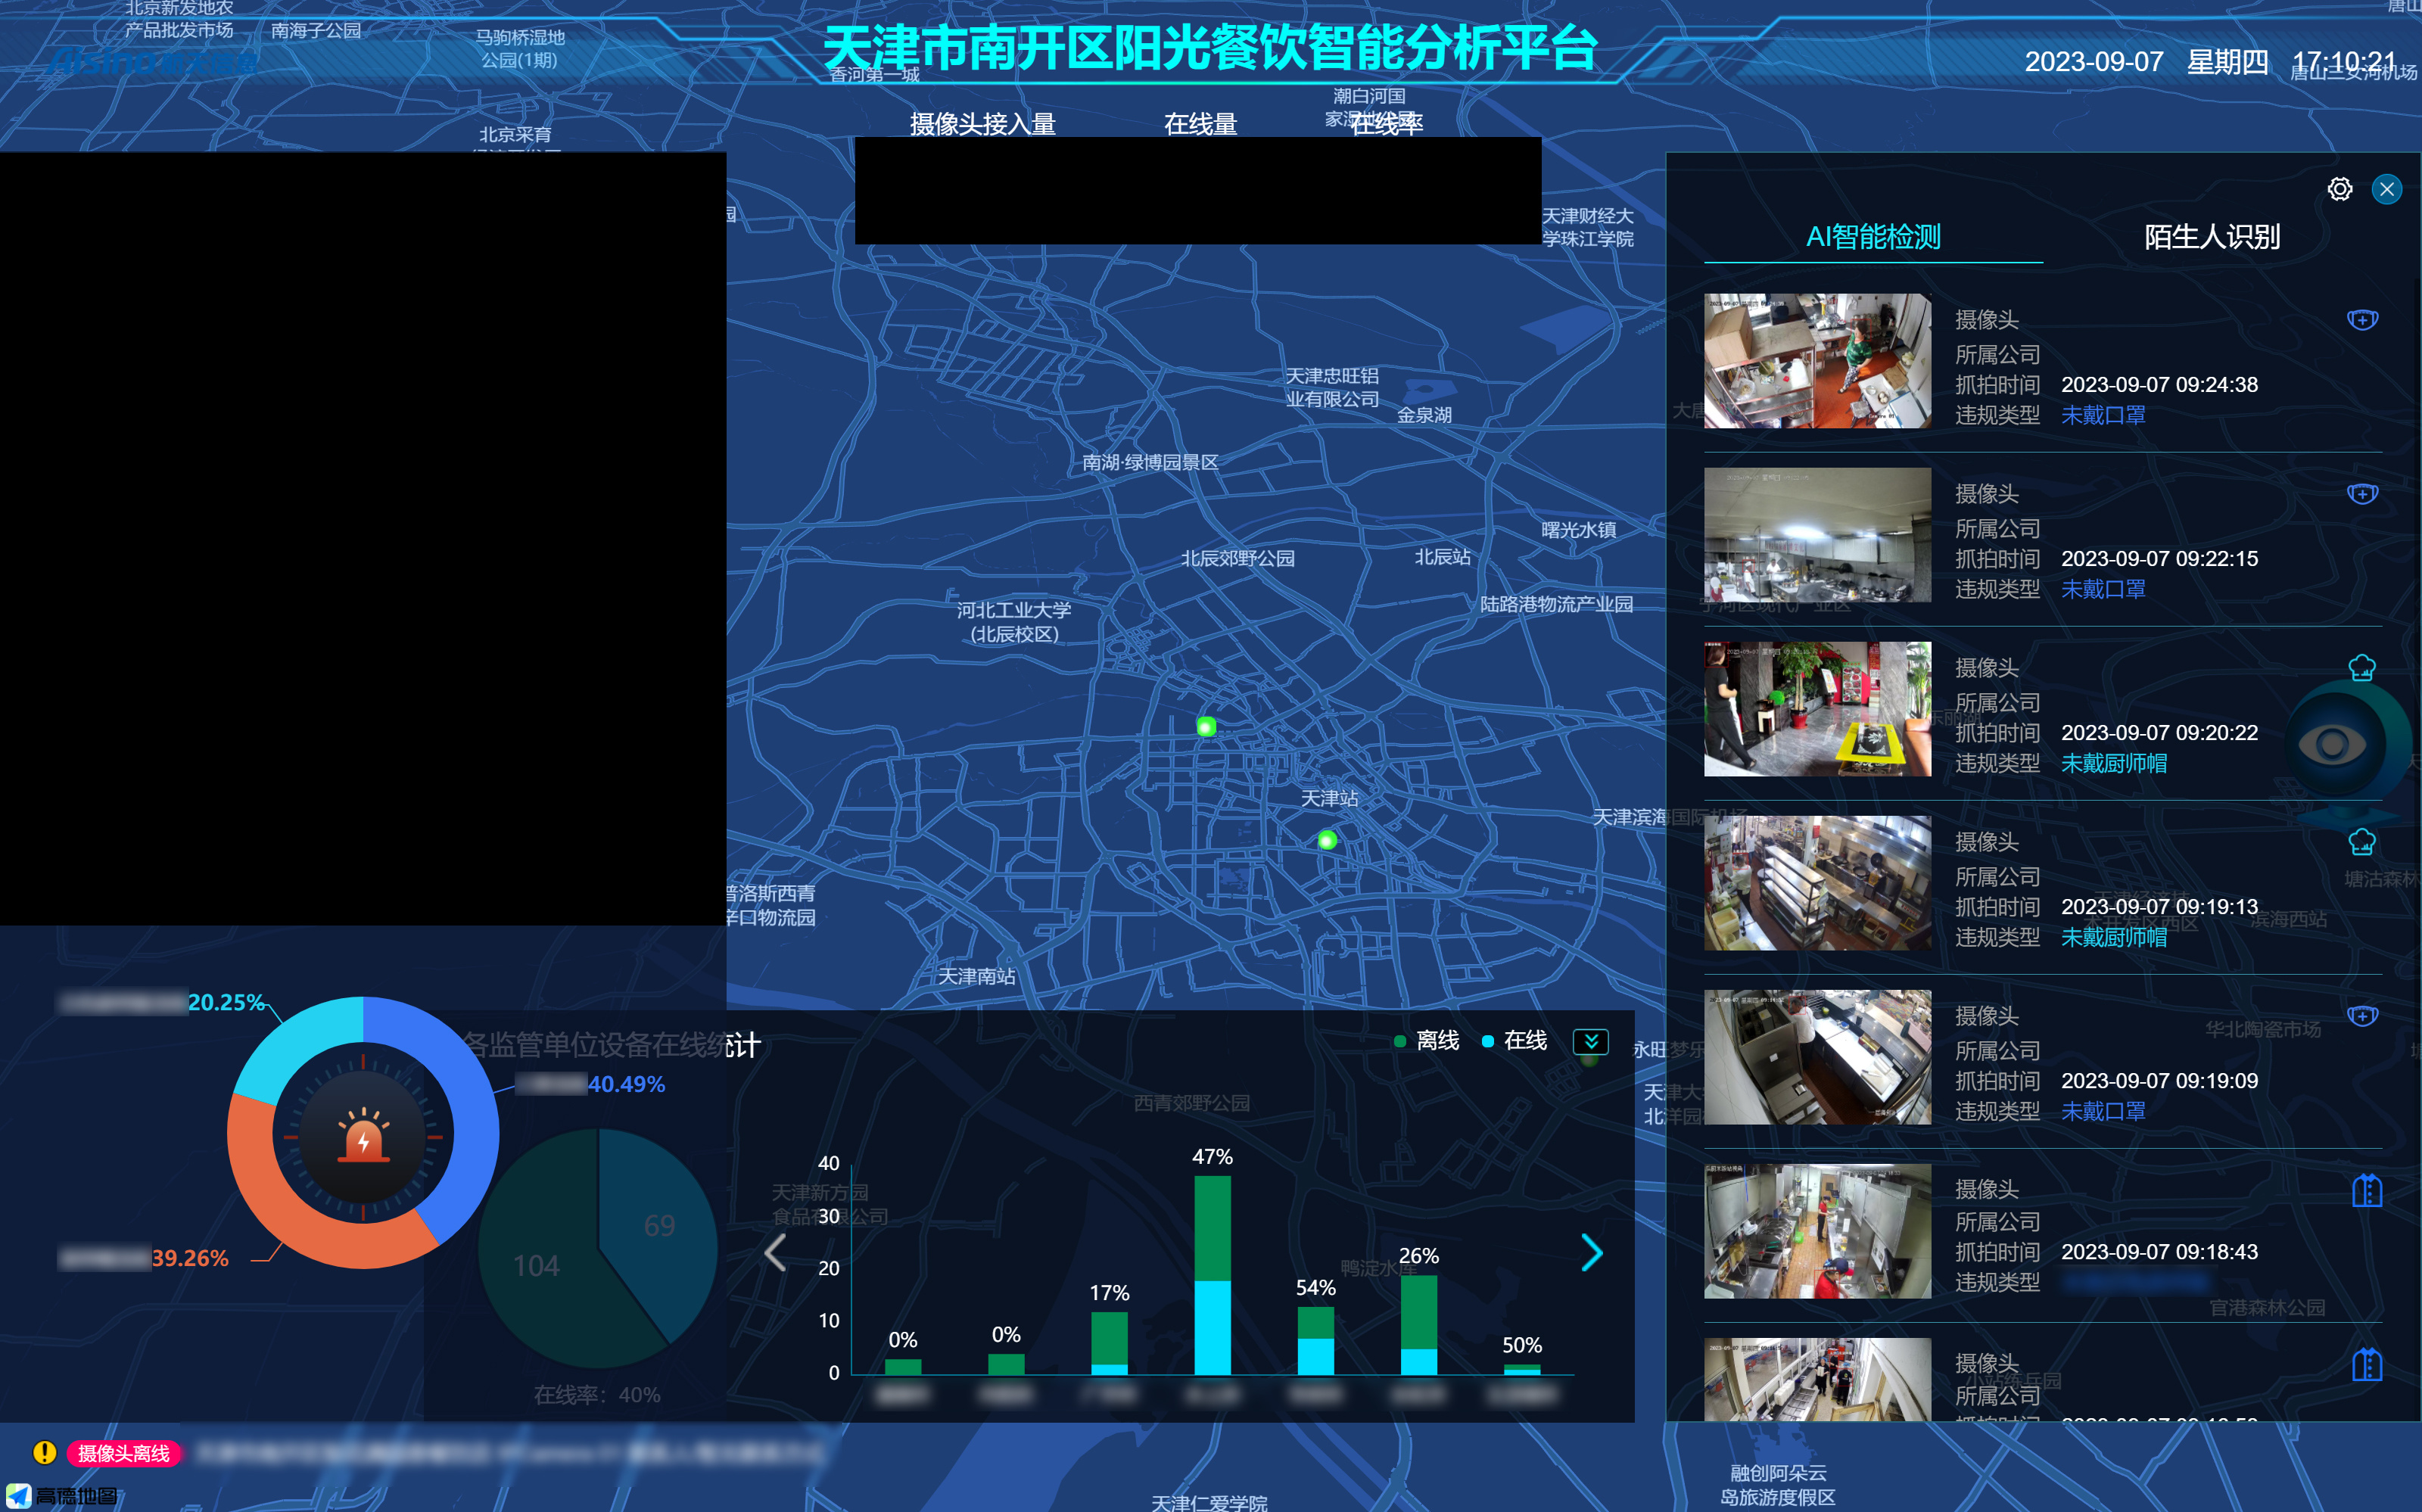This screenshot has width=2422, height=1512.
Task: Click the yellow warning exclamation icon
Action: [44, 1452]
